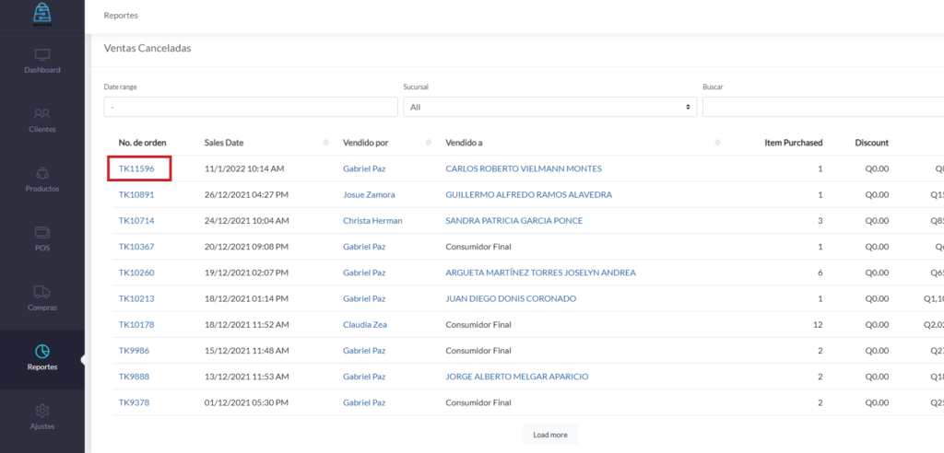Open the Compras truck icon
Image resolution: width=944 pixels, height=453 pixels.
coord(42,292)
